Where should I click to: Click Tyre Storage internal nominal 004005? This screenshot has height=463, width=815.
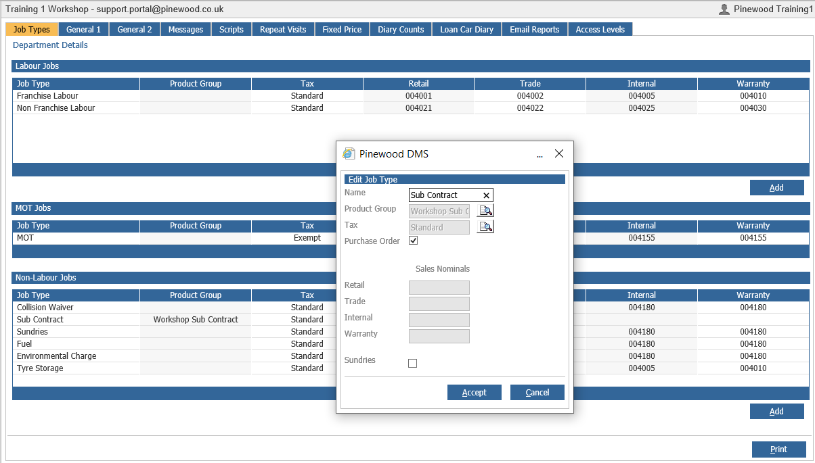pyautogui.click(x=642, y=368)
